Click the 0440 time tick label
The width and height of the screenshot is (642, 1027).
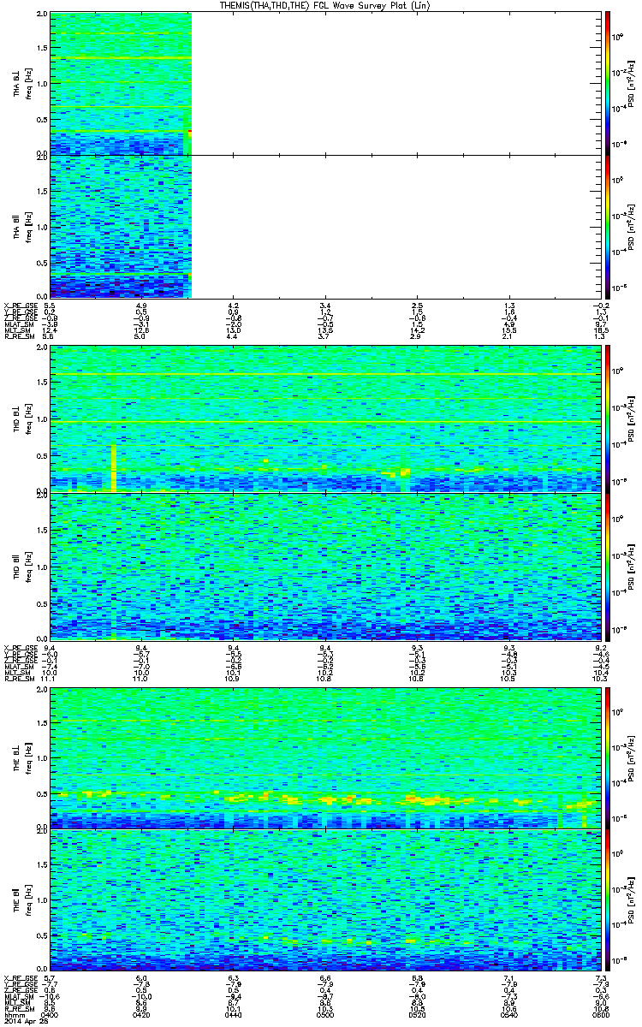tap(233, 1016)
